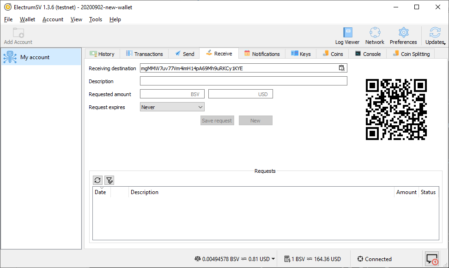This screenshot has width=449, height=268.
Task: Open the Keys tab
Action: 301,54
